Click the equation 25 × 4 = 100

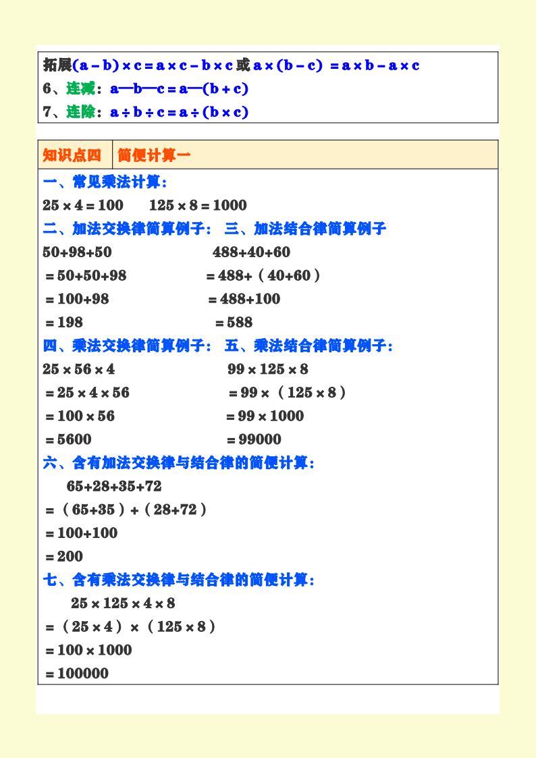pyautogui.click(x=82, y=205)
